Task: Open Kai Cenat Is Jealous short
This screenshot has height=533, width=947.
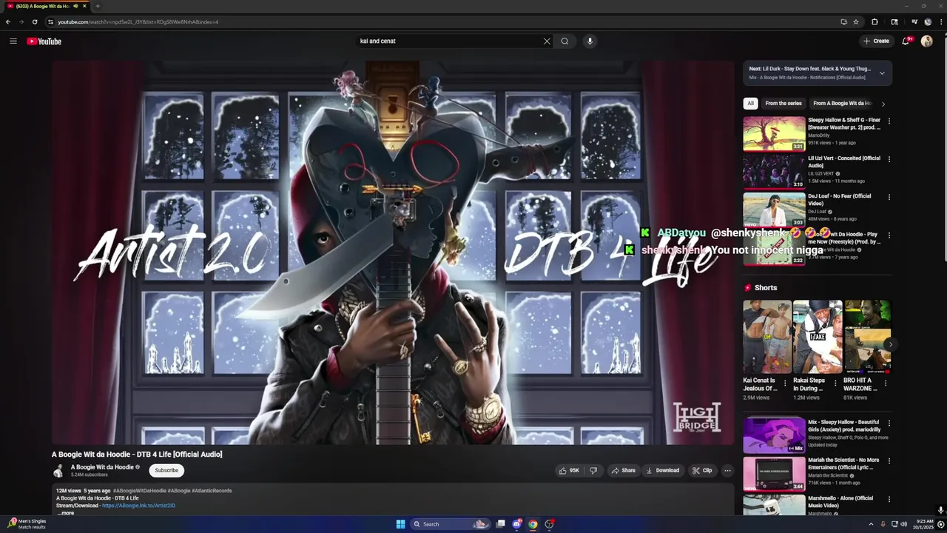Action: 767,337
